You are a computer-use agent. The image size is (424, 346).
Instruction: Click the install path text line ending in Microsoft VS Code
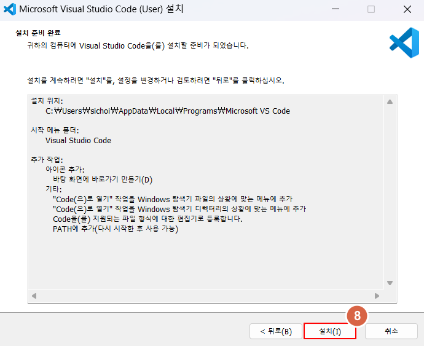tap(168, 111)
